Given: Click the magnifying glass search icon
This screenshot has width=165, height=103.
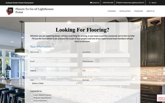Looking at the screenshot, I should [x=150, y=3].
